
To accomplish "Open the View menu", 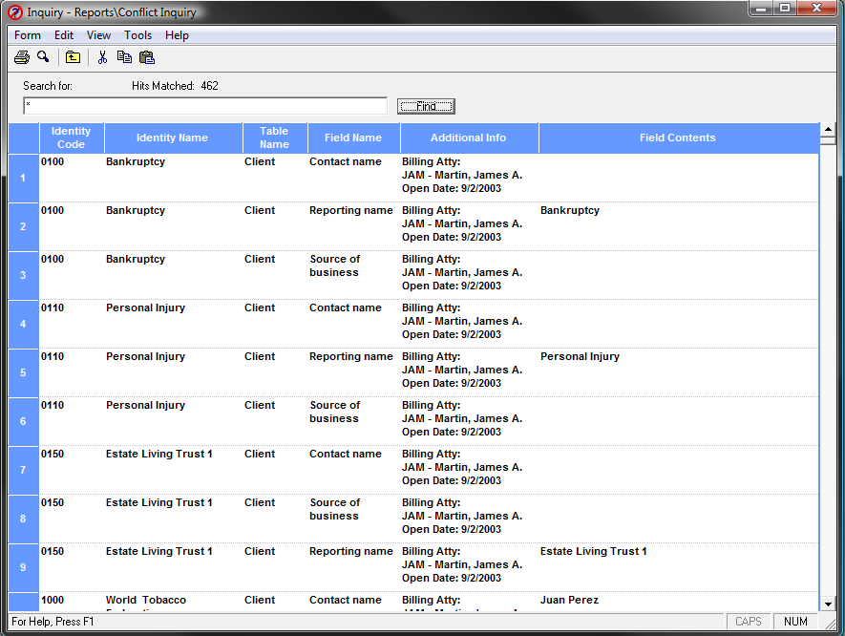I will 98,35.
